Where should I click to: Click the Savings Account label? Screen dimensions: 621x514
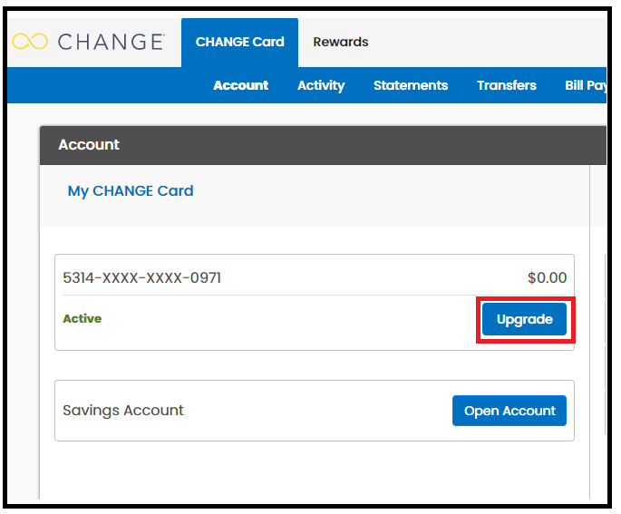point(123,411)
